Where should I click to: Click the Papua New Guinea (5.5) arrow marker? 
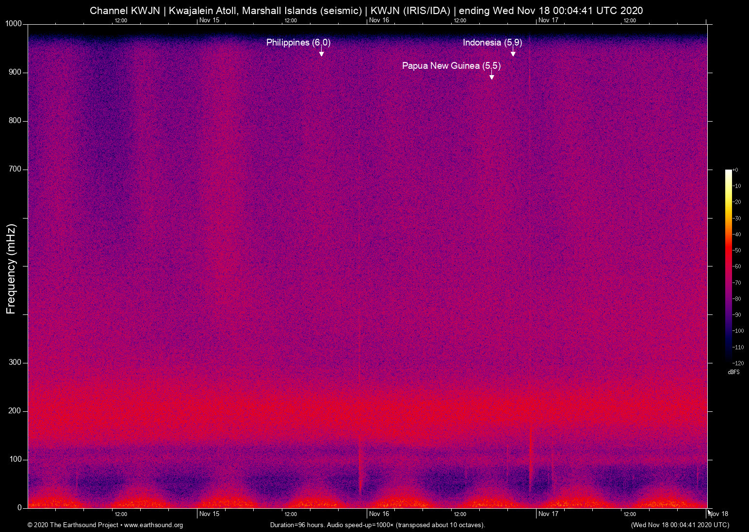click(x=491, y=77)
